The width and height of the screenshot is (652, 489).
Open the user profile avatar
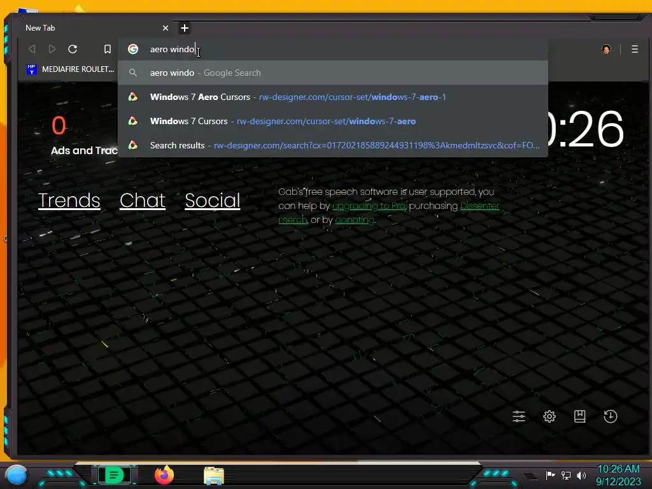606,49
